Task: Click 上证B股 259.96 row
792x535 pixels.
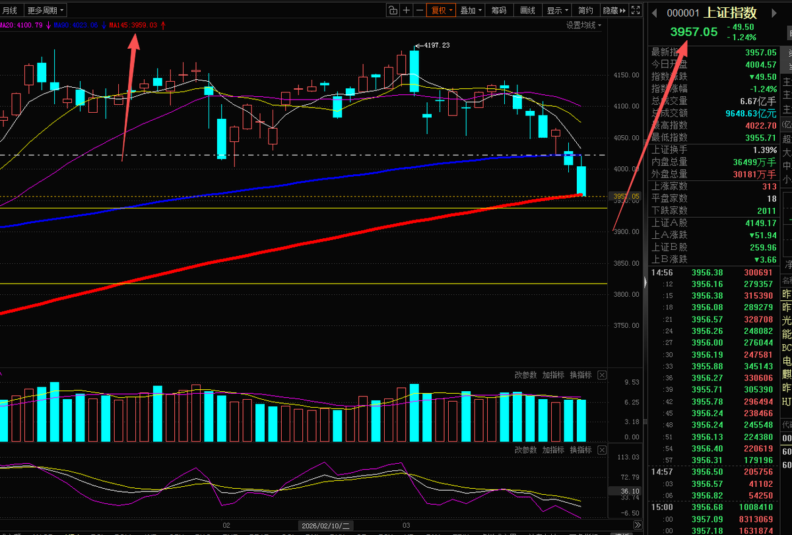Action: (x=714, y=247)
